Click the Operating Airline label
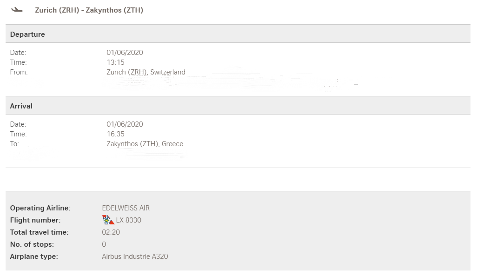This screenshot has height=277, width=477. pyautogui.click(x=40, y=208)
